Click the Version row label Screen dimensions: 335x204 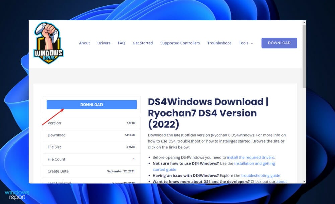(x=54, y=123)
